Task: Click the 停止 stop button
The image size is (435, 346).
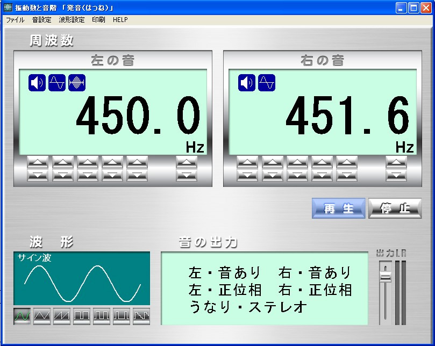Action: pos(395,209)
